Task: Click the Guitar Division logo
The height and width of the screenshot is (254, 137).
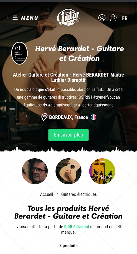Action: pyautogui.click(x=68, y=17)
